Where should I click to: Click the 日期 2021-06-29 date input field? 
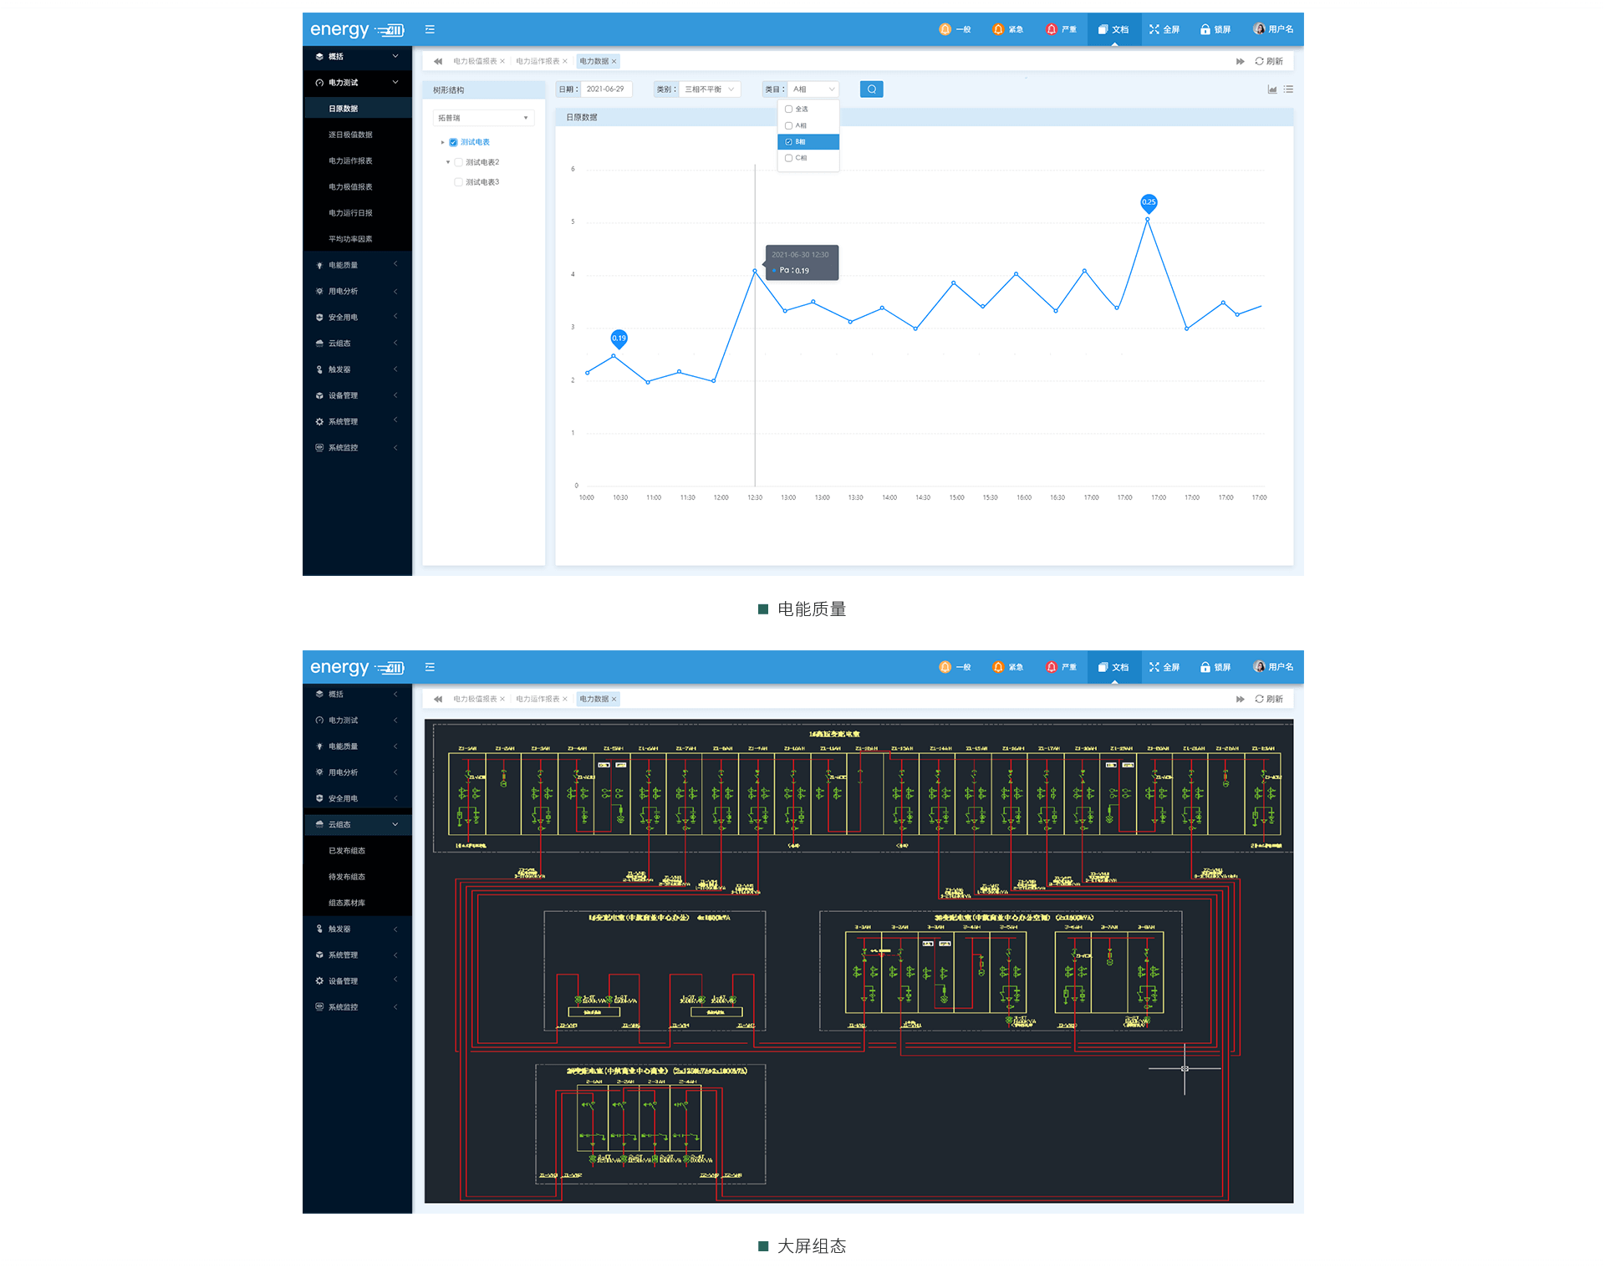click(606, 89)
